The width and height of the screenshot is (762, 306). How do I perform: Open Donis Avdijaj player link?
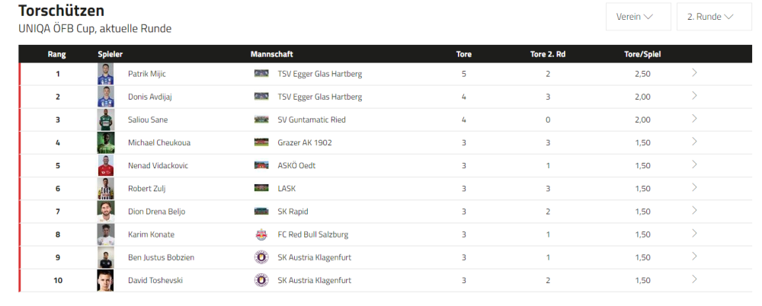click(x=148, y=97)
